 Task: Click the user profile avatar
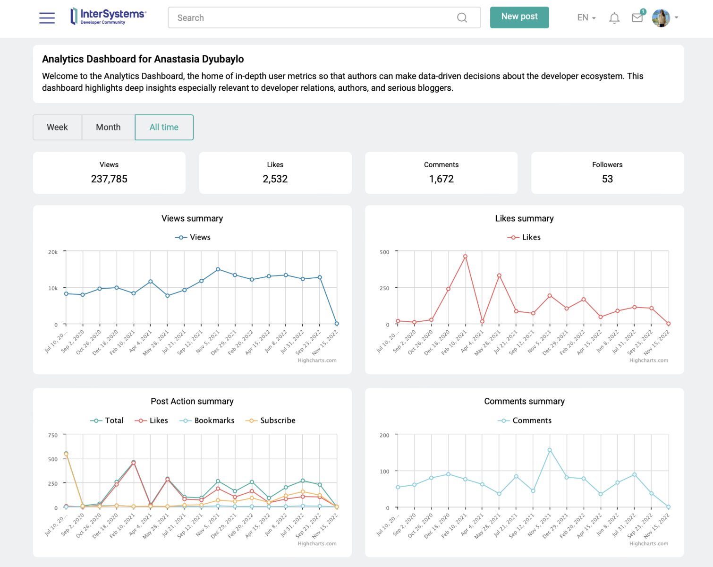click(661, 18)
